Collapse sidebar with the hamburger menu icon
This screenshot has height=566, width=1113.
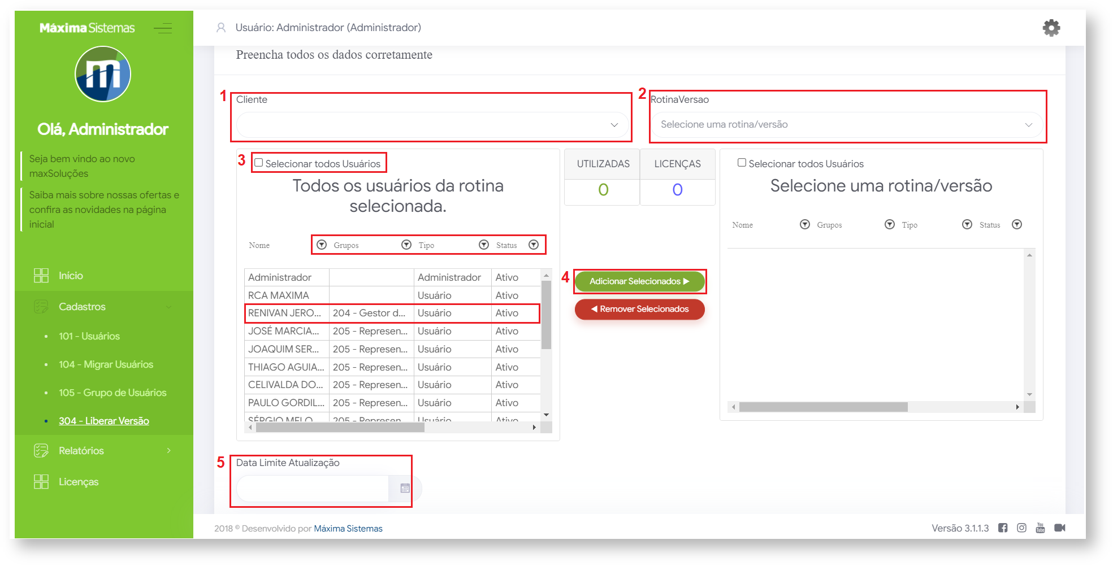pos(163,28)
